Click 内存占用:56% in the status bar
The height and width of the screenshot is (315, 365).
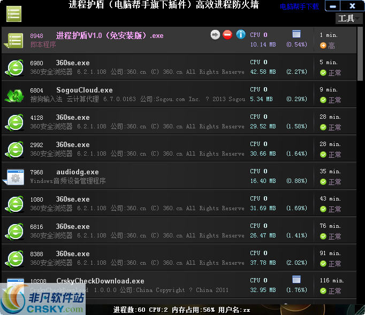click(x=193, y=310)
